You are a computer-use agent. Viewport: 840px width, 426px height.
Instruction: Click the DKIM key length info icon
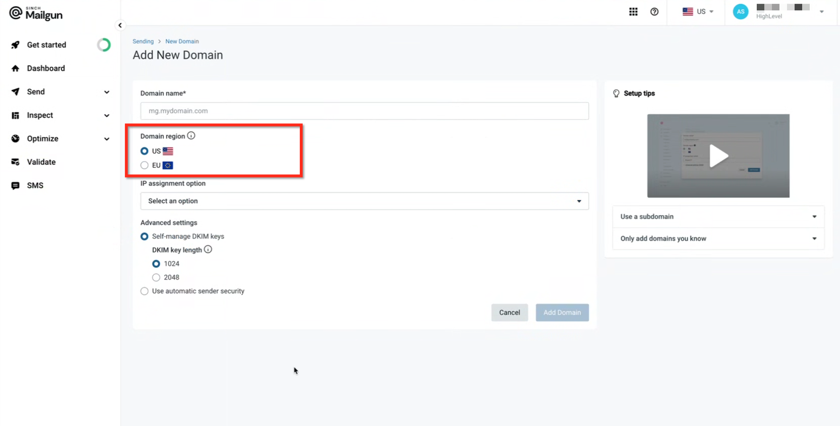[208, 250]
